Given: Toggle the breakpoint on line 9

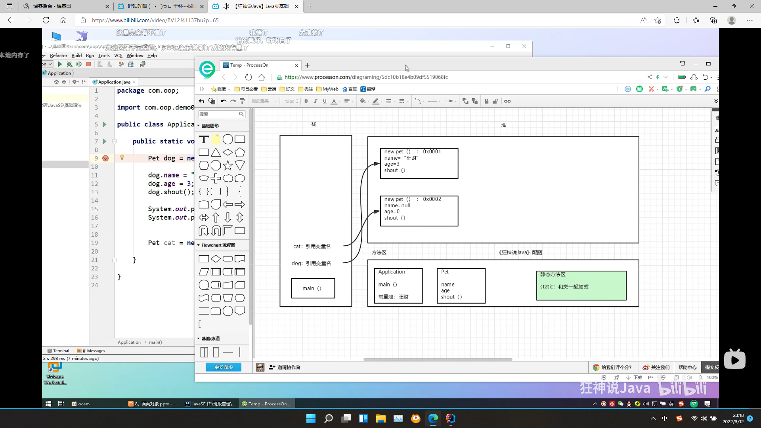Looking at the screenshot, I should click(x=105, y=158).
